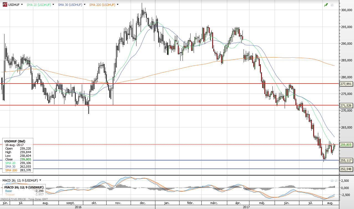Maximize the MACD indicator panel
The image size is (354, 209).
(332, 180)
